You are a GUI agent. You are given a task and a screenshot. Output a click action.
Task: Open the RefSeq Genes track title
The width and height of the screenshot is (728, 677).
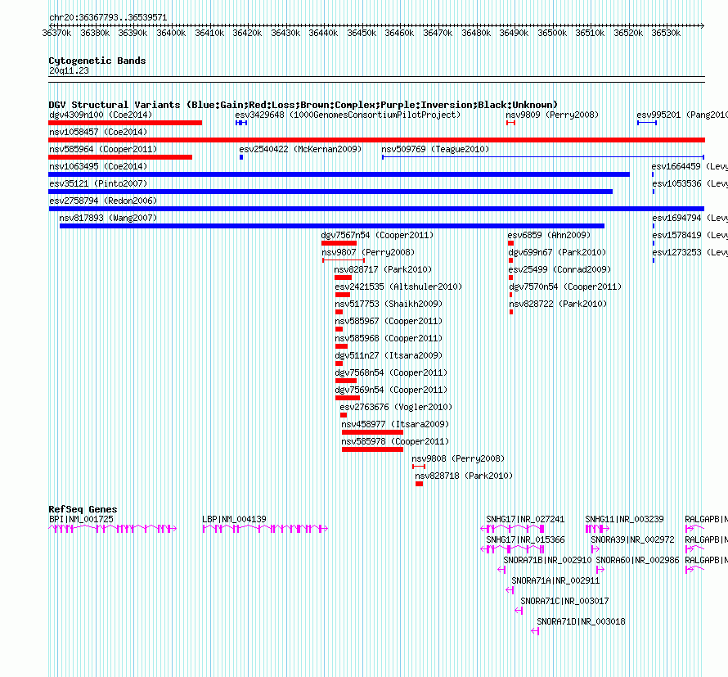pos(83,509)
